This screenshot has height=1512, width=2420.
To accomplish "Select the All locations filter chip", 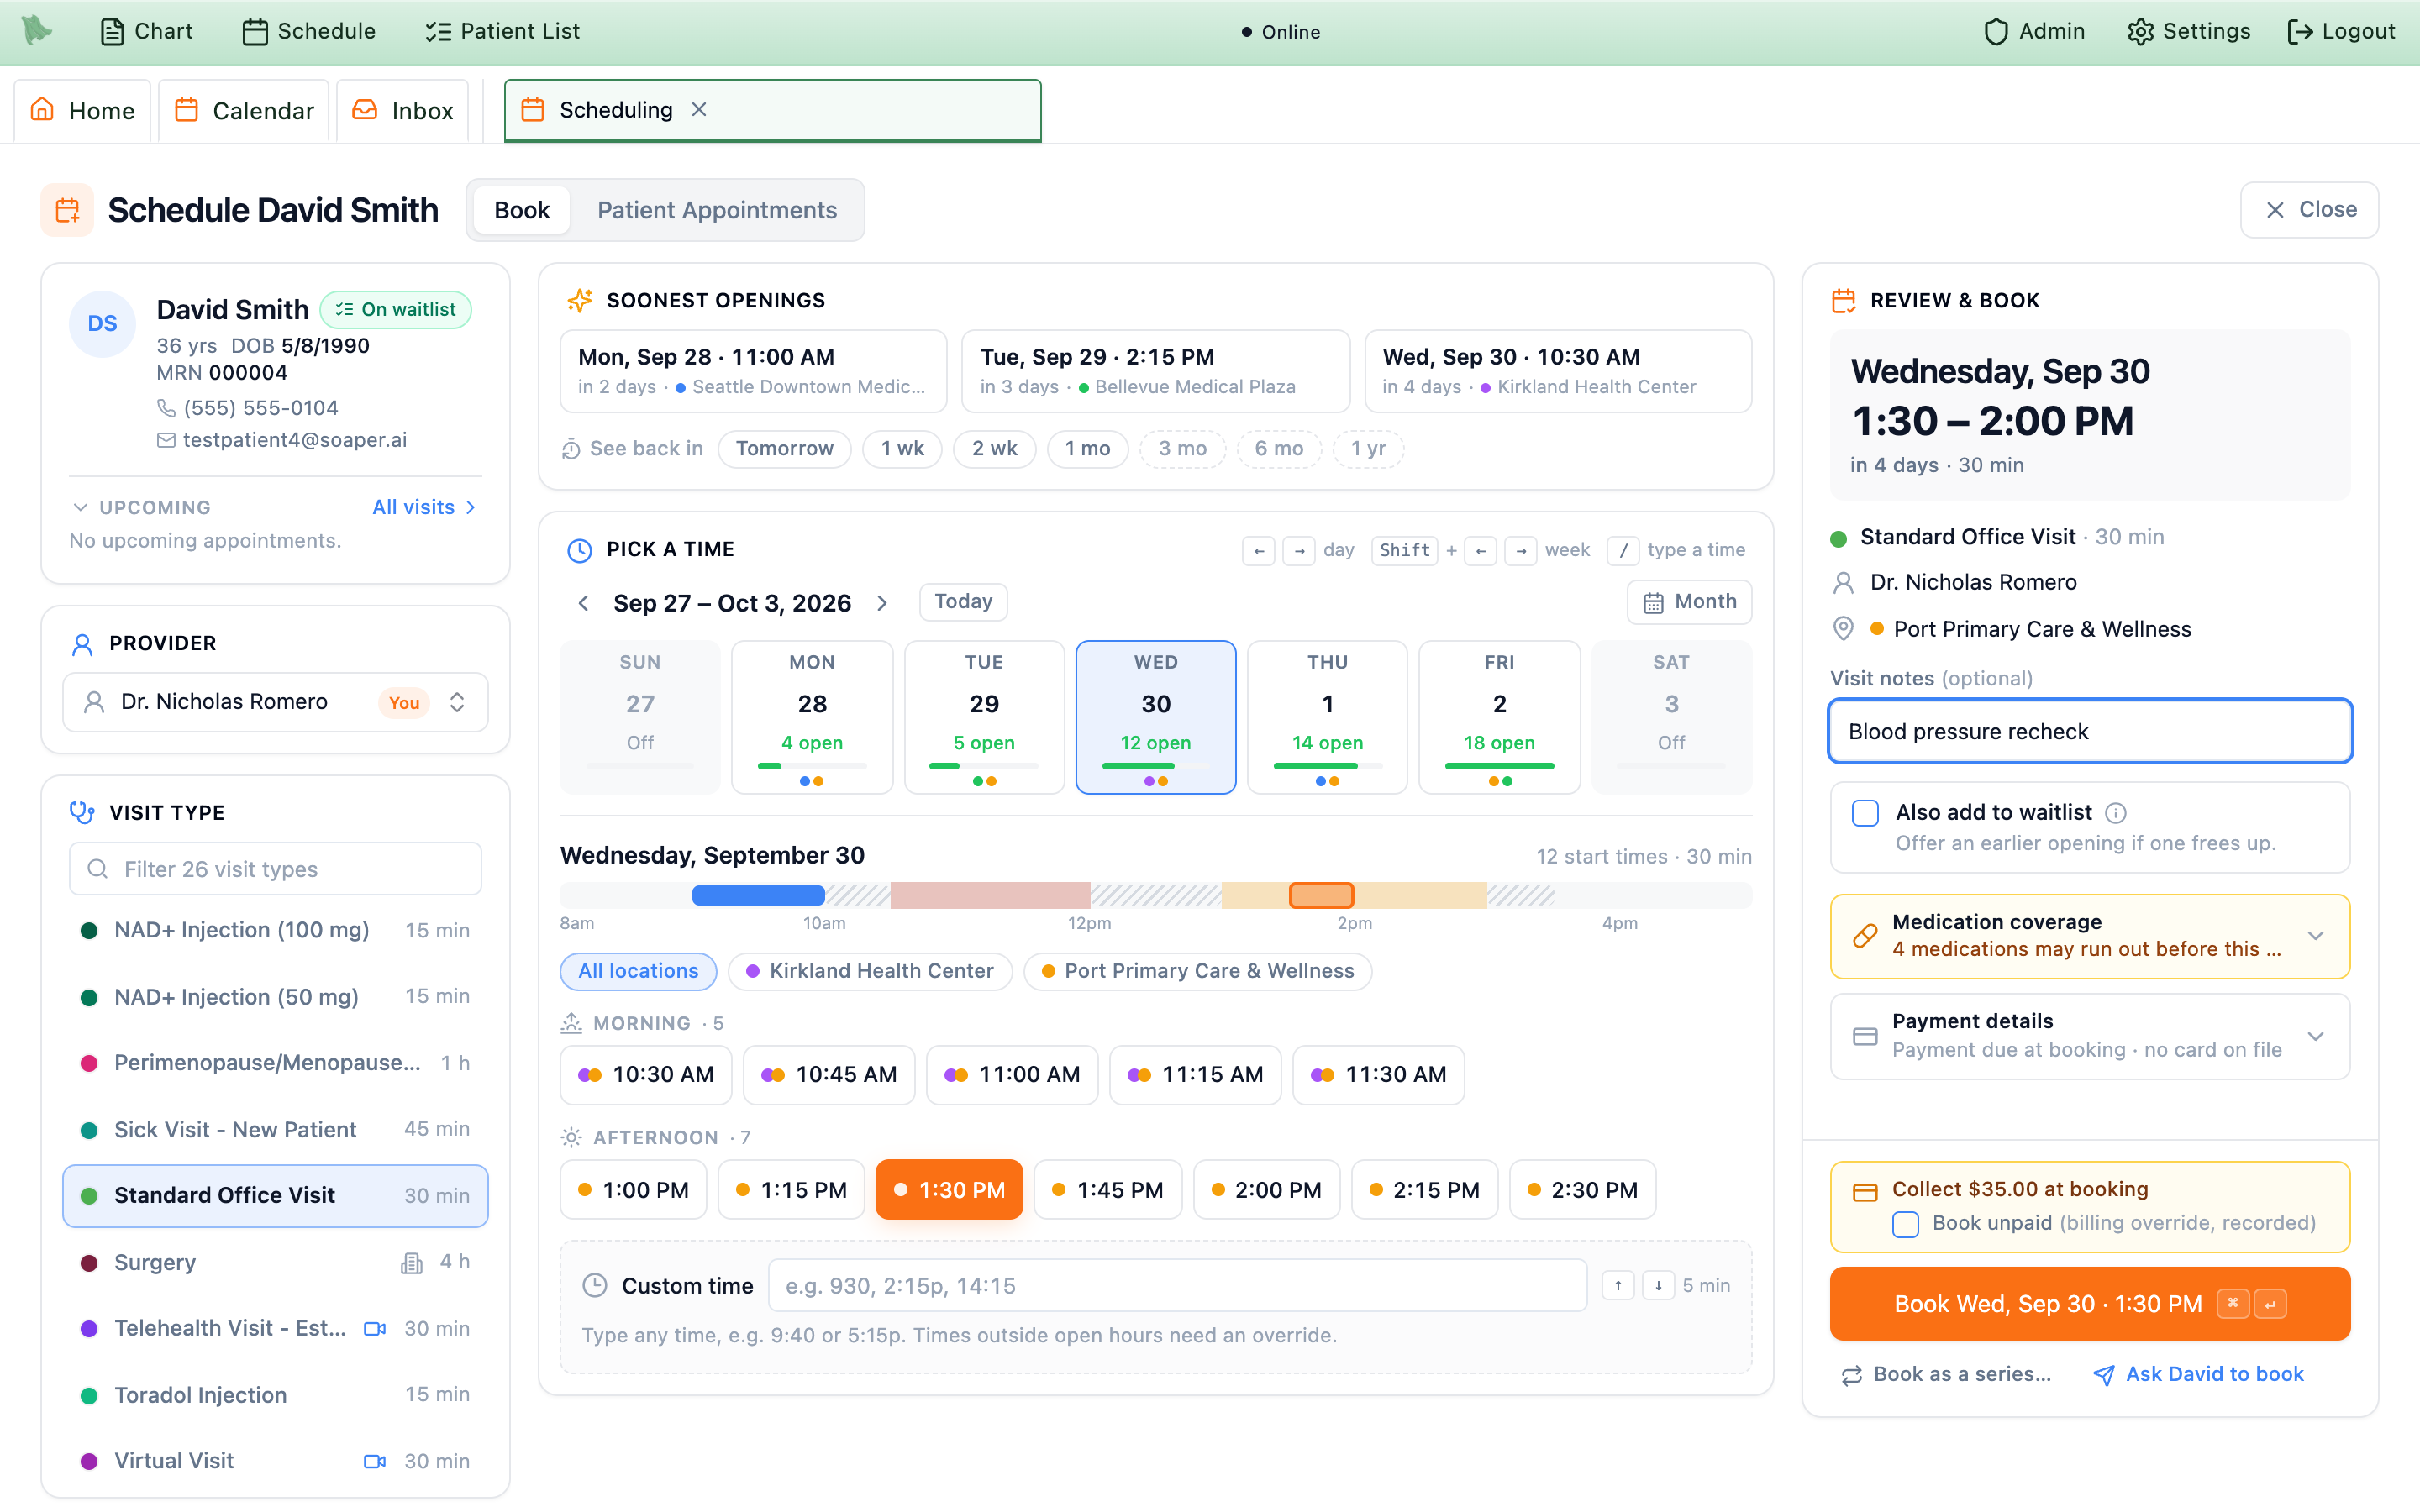I will (x=638, y=971).
